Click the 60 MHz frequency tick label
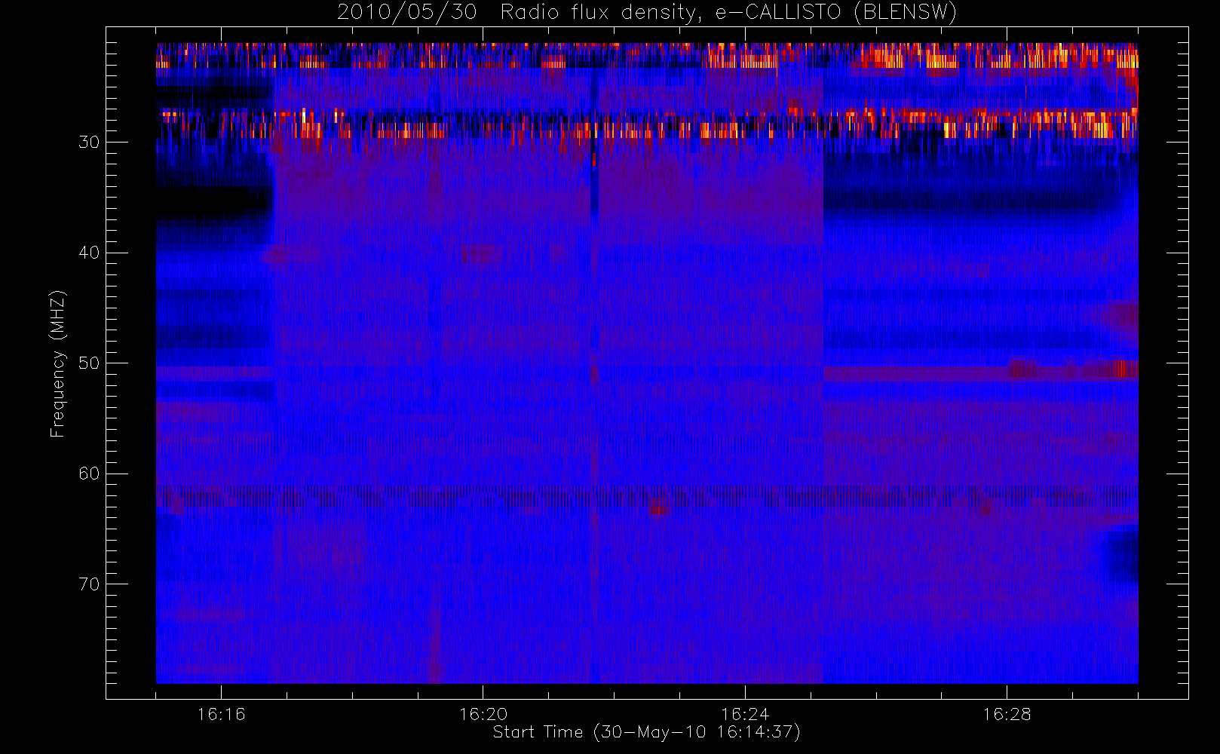This screenshot has width=1220, height=754. coord(89,474)
